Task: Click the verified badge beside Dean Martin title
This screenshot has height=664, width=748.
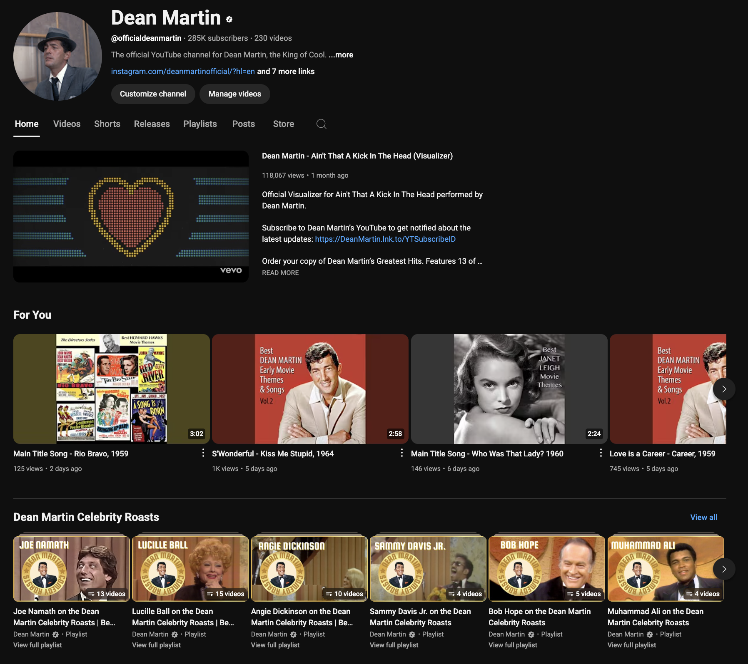Action: tap(229, 19)
